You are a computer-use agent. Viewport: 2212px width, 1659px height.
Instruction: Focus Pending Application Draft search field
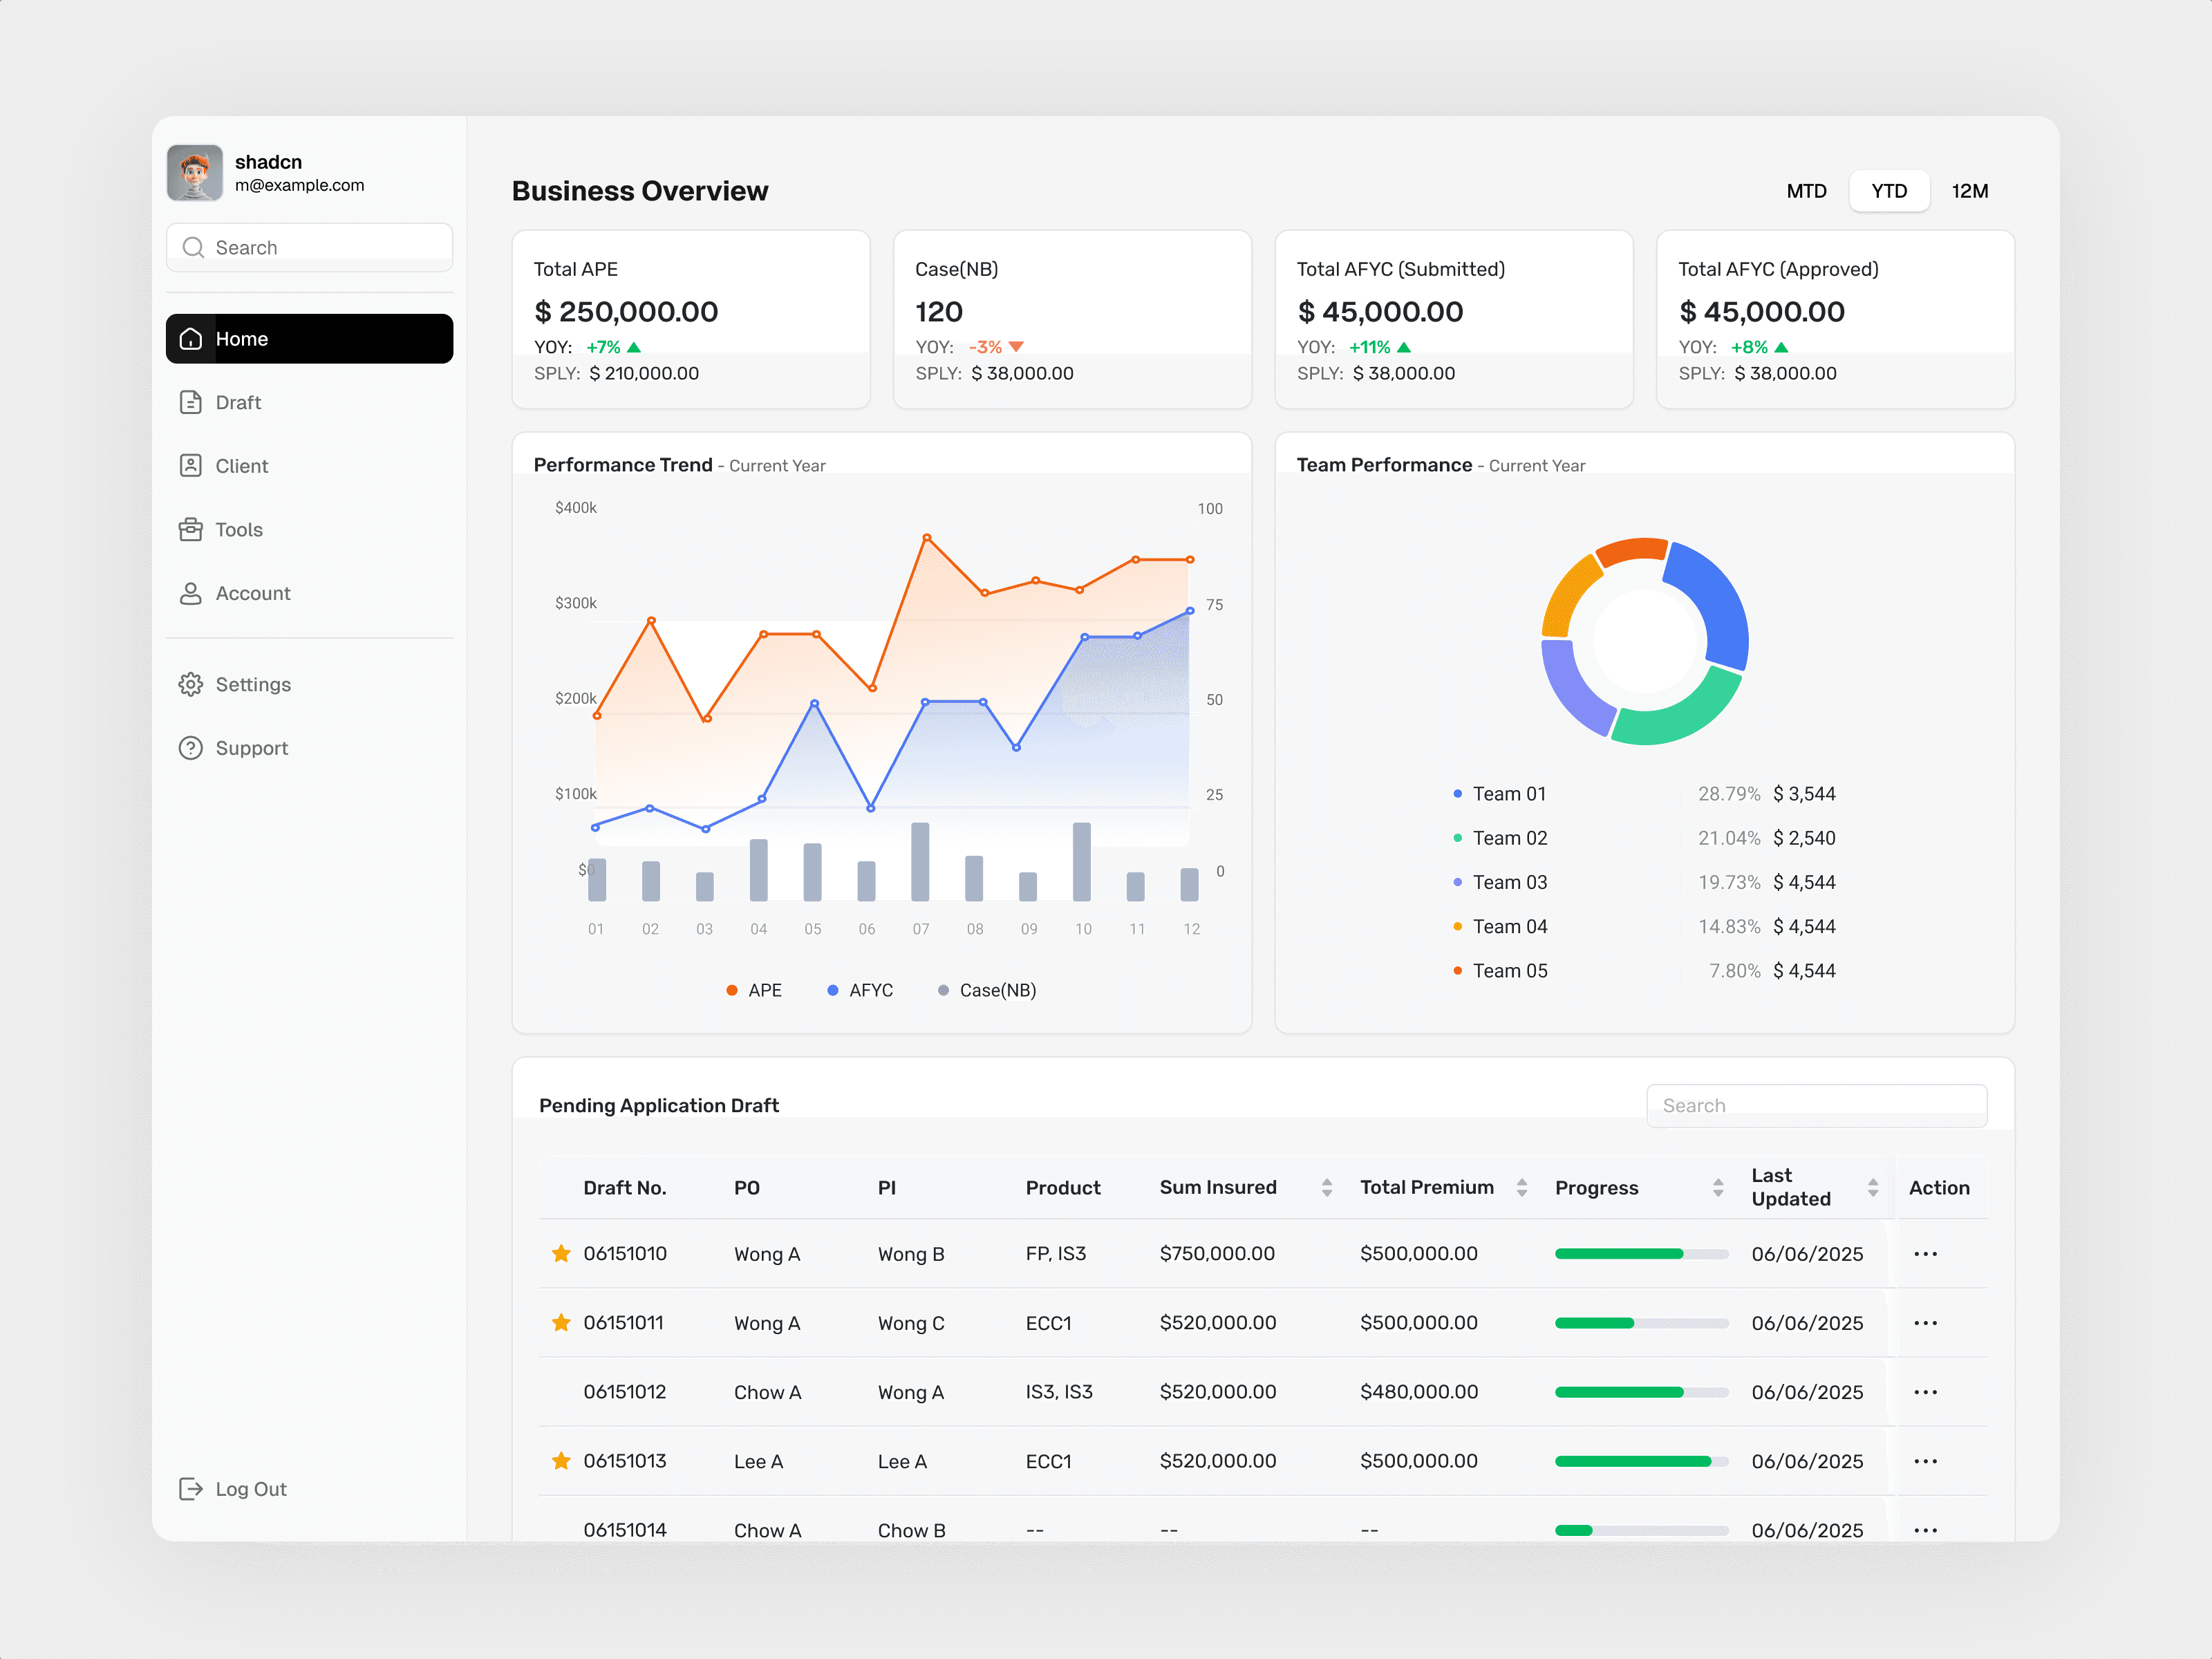tap(1816, 1106)
